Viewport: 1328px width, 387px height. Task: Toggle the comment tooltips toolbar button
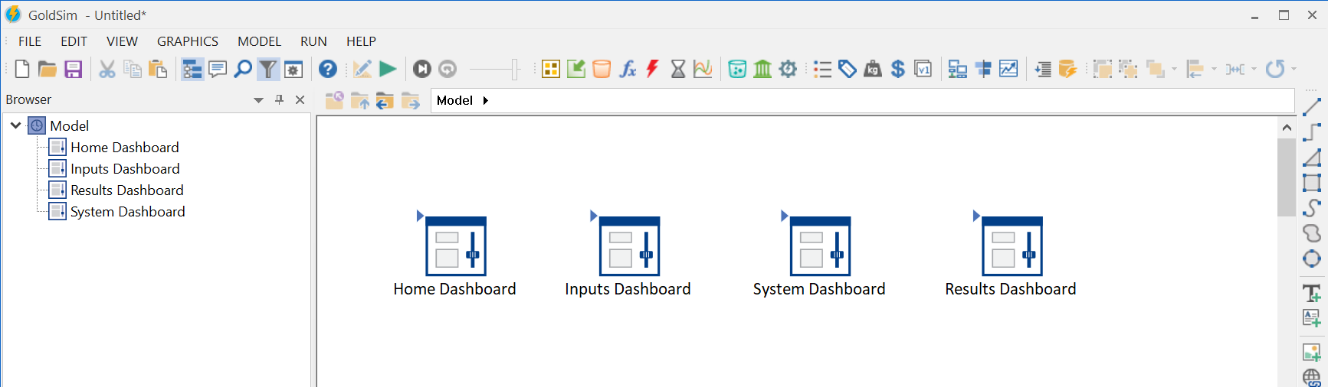click(218, 70)
